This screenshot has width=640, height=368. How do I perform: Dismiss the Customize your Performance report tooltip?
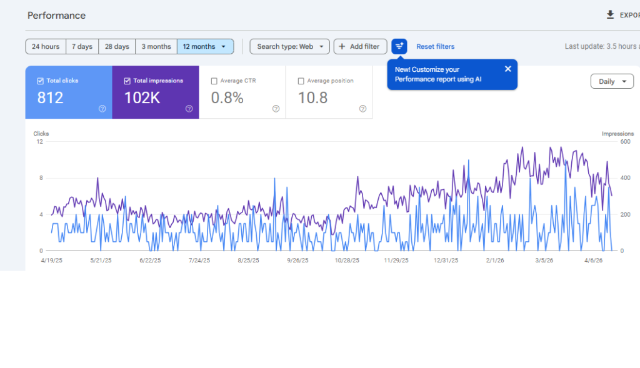coord(507,69)
